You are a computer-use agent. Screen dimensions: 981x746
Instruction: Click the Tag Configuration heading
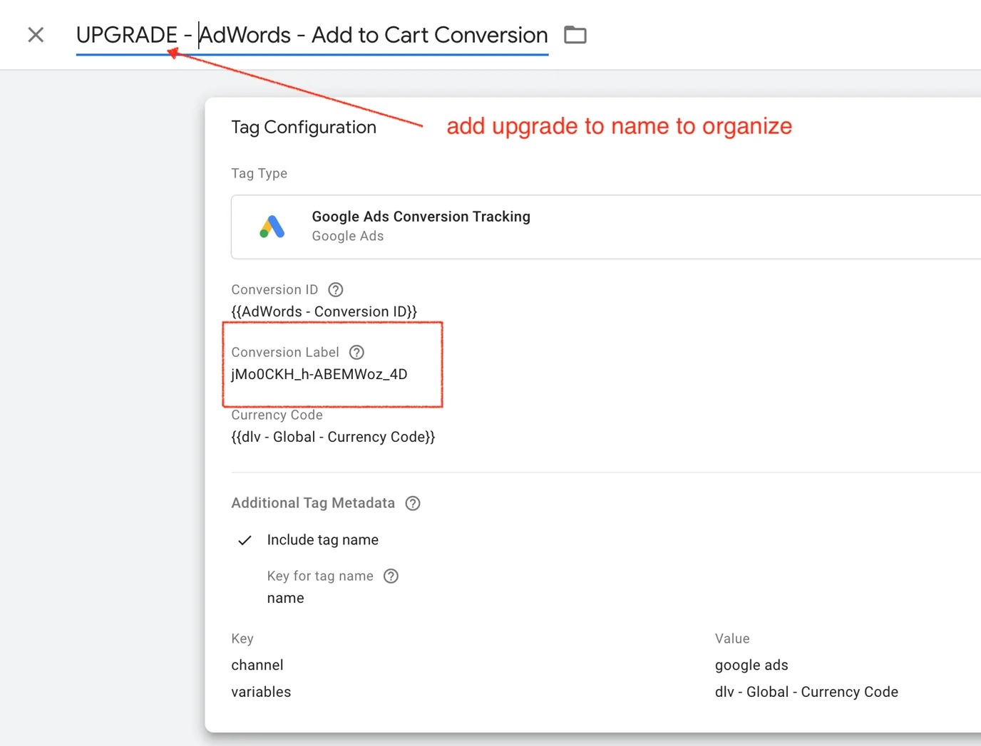pyautogui.click(x=304, y=127)
